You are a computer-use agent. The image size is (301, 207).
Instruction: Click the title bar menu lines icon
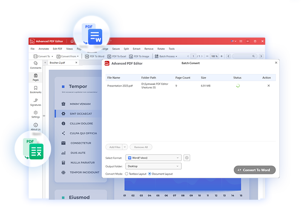point(241,41)
